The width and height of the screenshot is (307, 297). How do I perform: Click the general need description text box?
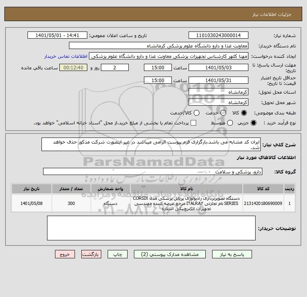click(151, 144)
